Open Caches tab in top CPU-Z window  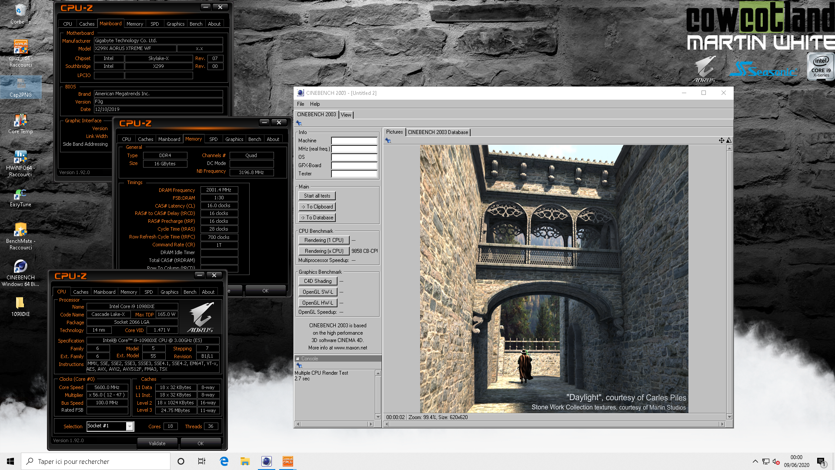[87, 24]
